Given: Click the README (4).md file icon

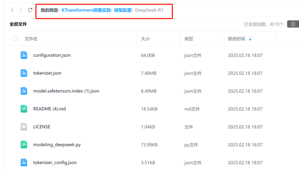Looking at the screenshot, I should [x=24, y=109].
